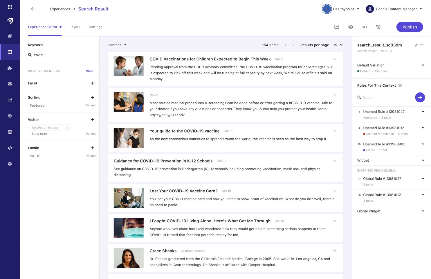
Task: Open chart icon next to search_result_1c83dm
Action: pos(422,45)
